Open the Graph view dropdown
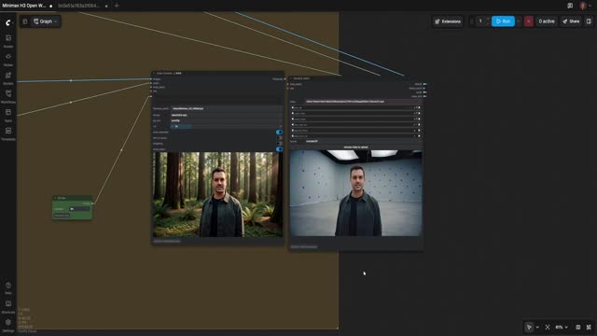This screenshot has height=336, width=597. pyautogui.click(x=46, y=21)
